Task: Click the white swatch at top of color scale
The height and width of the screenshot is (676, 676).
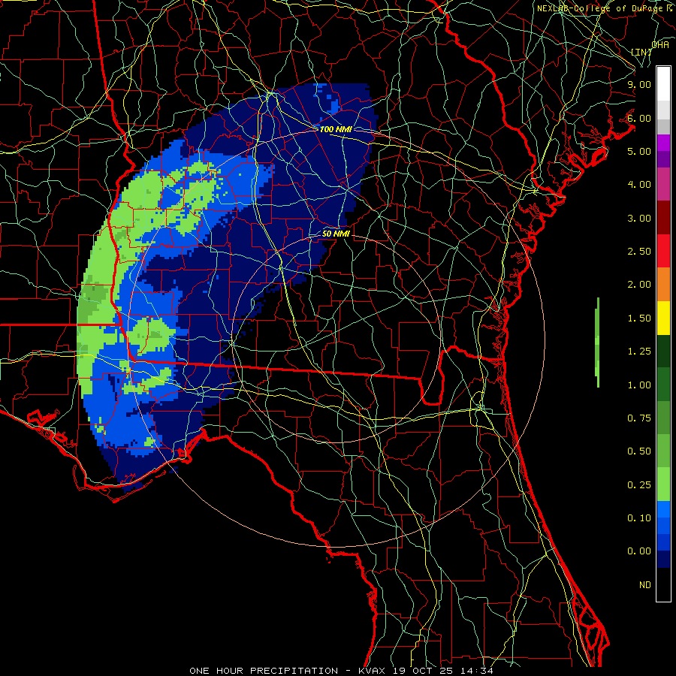Action: (663, 83)
